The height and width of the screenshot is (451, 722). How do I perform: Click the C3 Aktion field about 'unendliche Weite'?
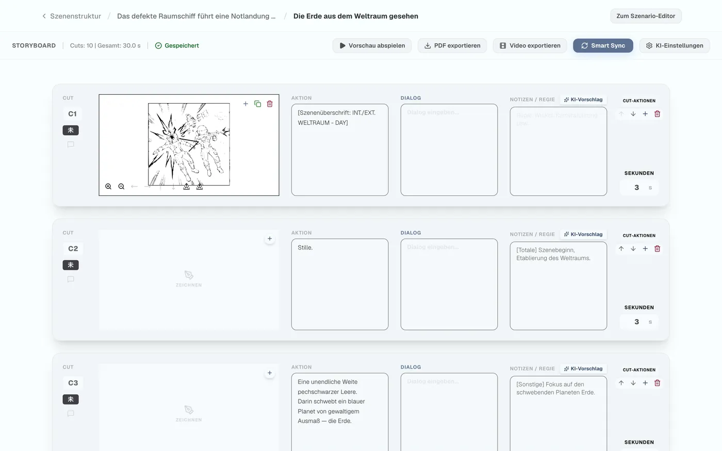click(340, 412)
